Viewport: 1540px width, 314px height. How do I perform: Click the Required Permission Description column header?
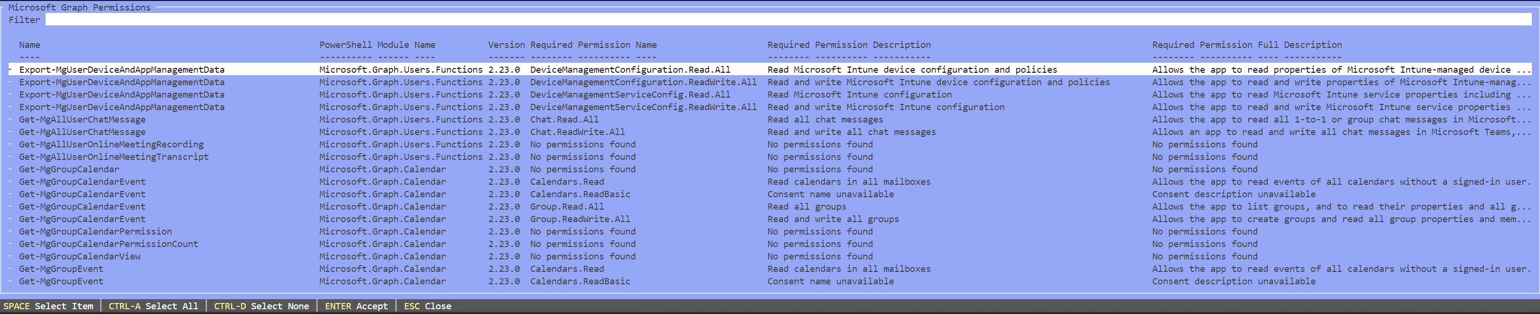pyautogui.click(x=849, y=45)
